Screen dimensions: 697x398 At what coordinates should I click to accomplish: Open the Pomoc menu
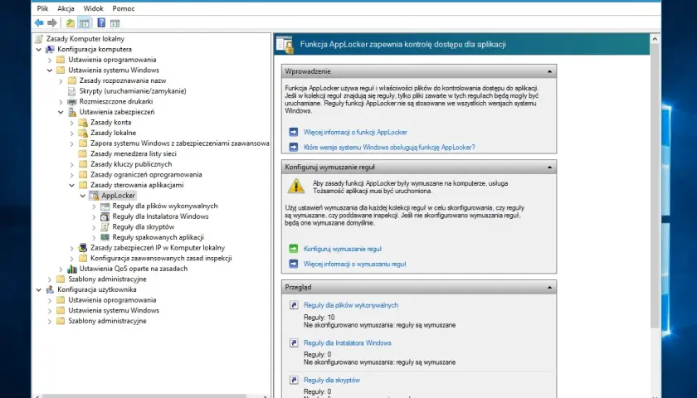click(x=124, y=8)
